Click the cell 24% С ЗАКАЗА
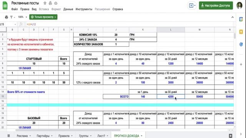The width and height of the screenshot is (246, 138). point(88,39)
